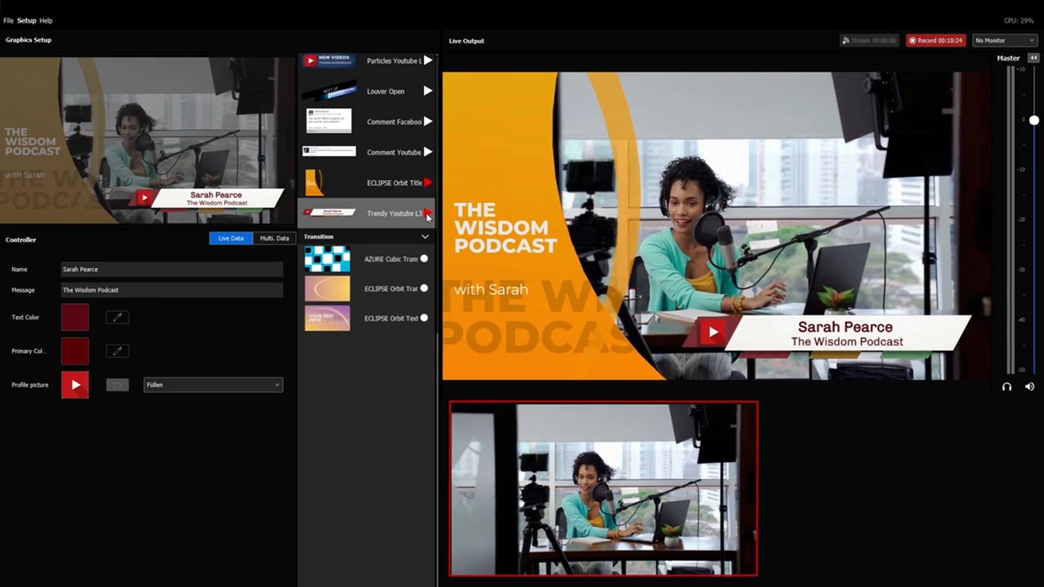Play the Louver Open graphic
This screenshot has height=587, width=1044.
[428, 91]
